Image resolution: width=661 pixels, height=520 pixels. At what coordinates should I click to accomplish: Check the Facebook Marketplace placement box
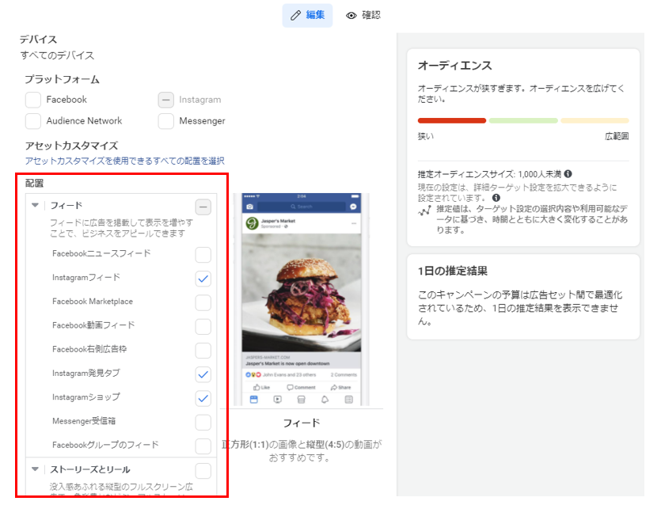(x=203, y=302)
